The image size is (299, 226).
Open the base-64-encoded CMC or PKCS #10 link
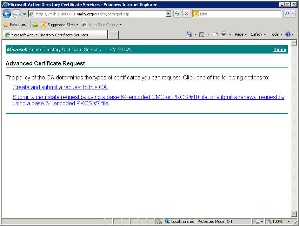[x=148, y=100]
